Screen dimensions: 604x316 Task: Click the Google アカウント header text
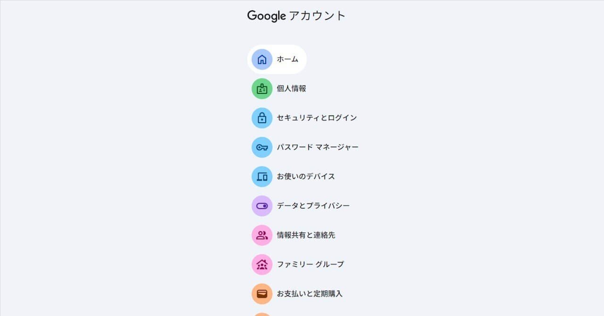tap(296, 15)
